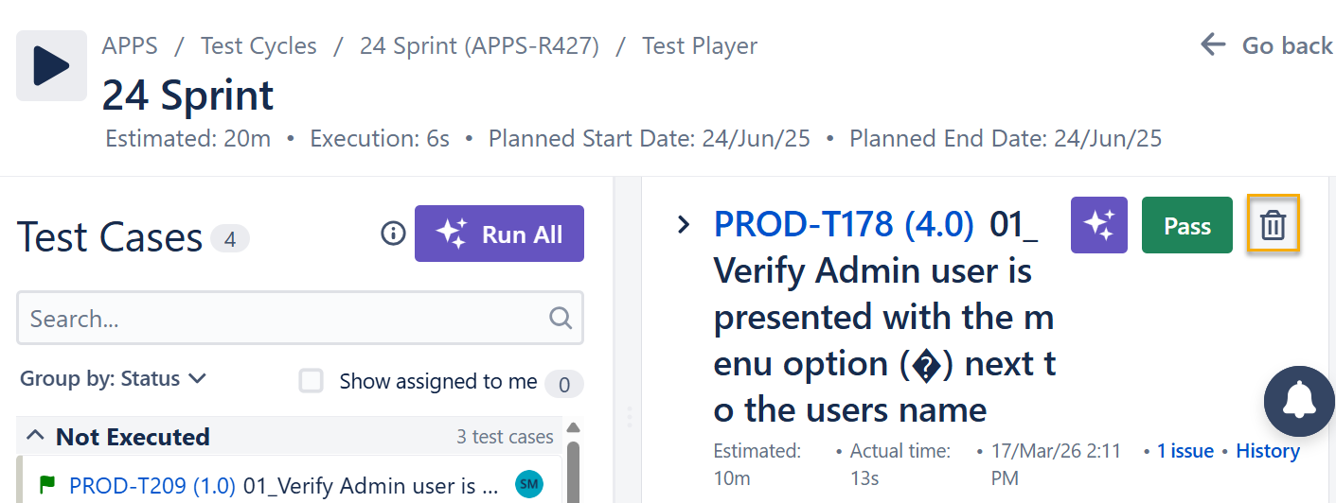
Task: Open the 24 Sprint (APPS-R427) breadcrumb
Action: (479, 45)
